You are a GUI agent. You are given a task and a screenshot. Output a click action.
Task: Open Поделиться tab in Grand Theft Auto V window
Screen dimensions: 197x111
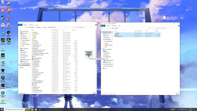(x=31, y=25)
